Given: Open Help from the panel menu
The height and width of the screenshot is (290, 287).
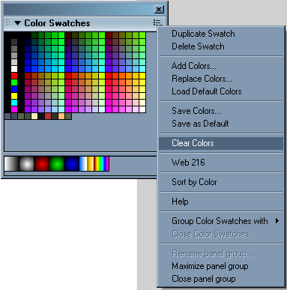Looking at the screenshot, I should [180, 202].
